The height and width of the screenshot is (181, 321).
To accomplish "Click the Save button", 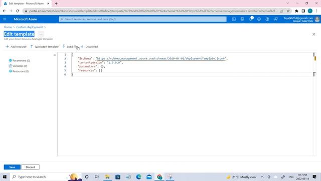I will [12, 167].
